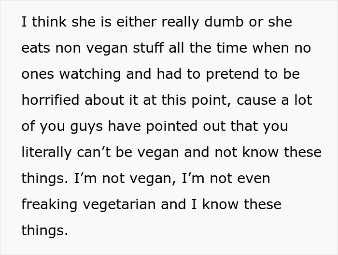Click the word "vegetarian"
Image resolution: width=338 pixels, height=255 pixels.
(119, 205)
